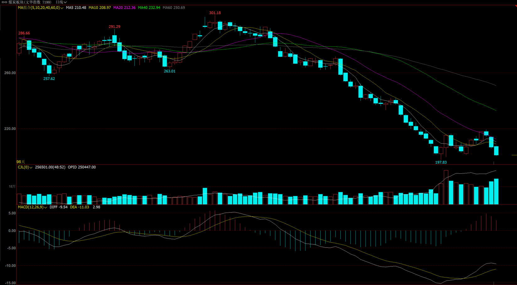Click the -10.00 MACD axis label
The width and height of the screenshot is (517, 285).
coord(10,266)
